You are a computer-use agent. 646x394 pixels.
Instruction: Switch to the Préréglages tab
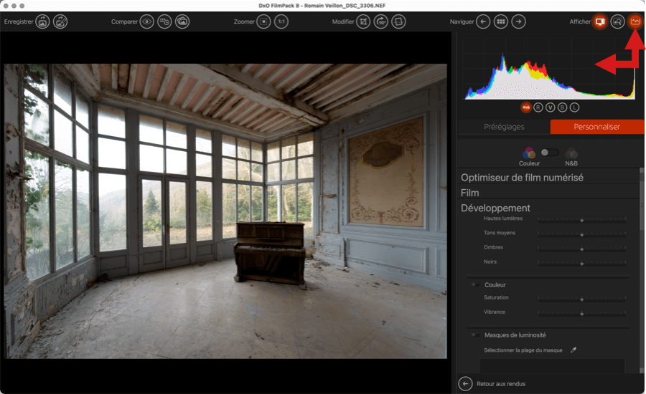point(502,127)
